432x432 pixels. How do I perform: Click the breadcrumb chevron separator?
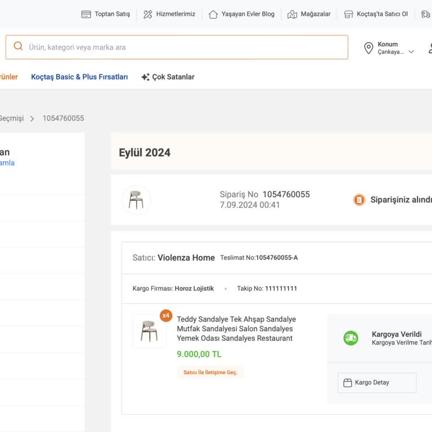coord(32,119)
